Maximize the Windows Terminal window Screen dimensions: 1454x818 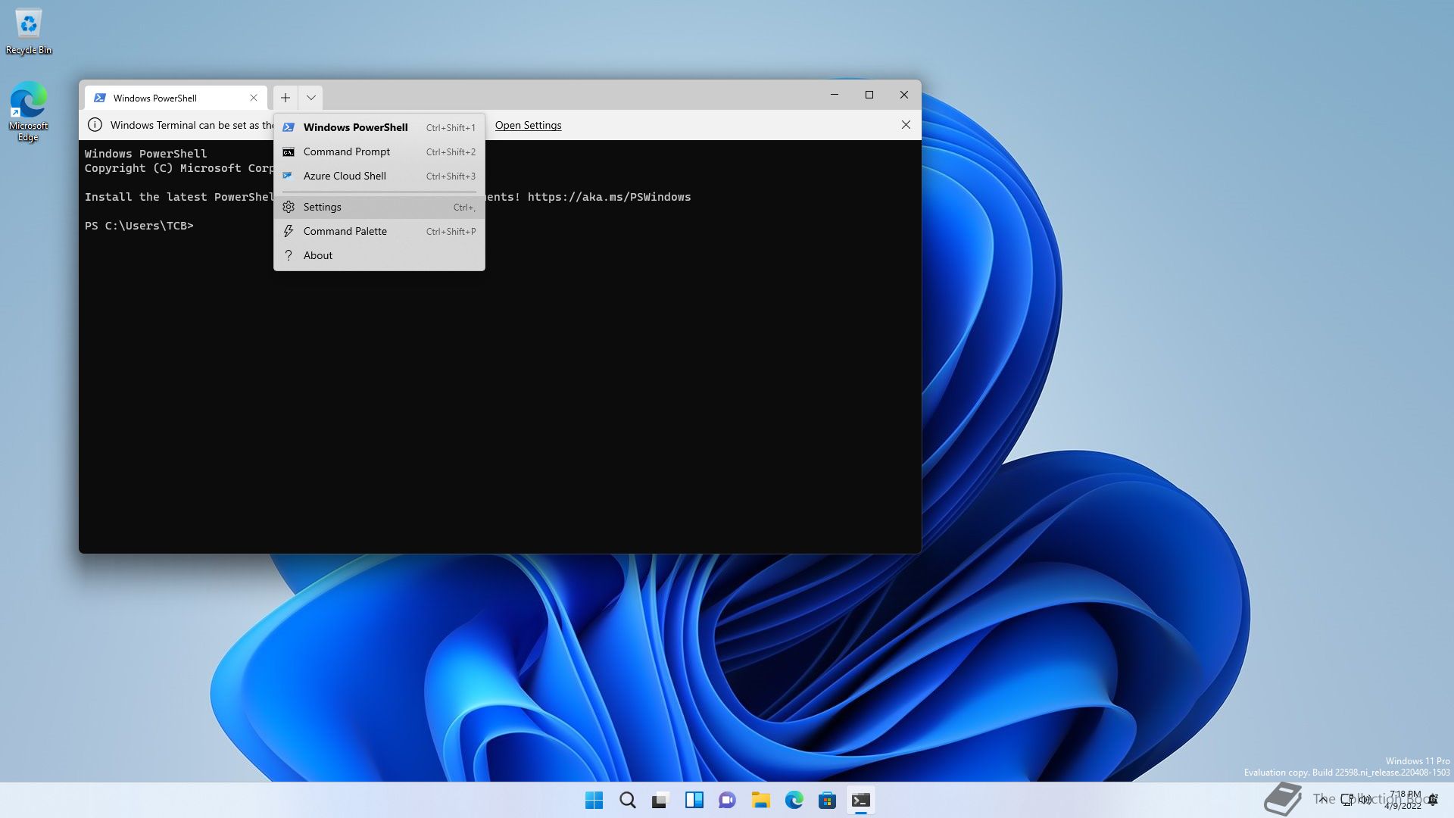(869, 95)
